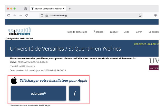Open the Pocket save icon
This screenshot has width=166, height=112.
tap(155, 15)
